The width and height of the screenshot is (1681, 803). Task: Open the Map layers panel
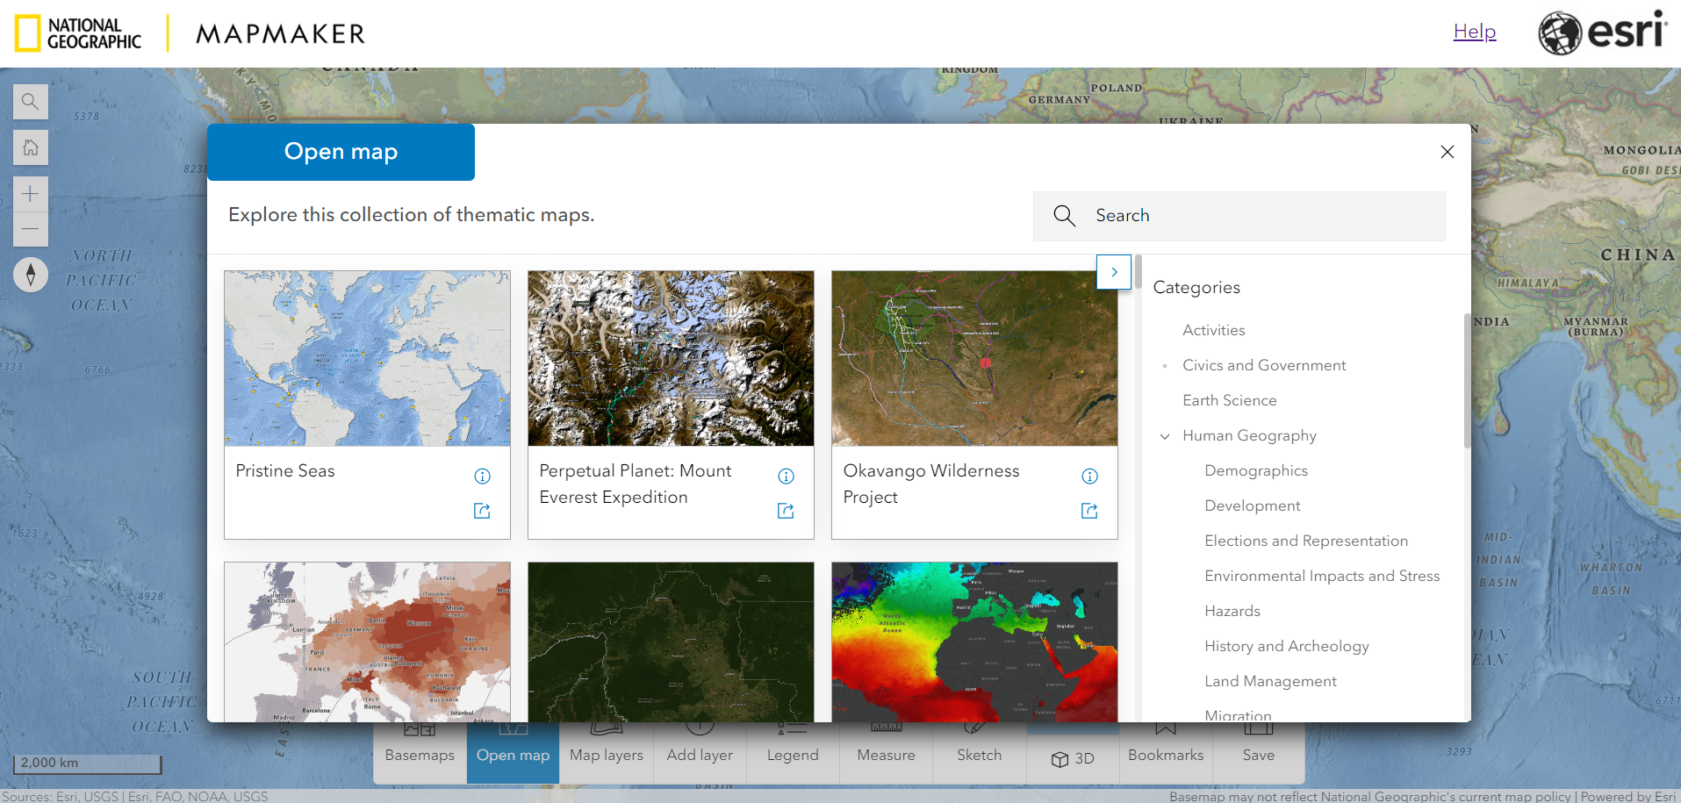pos(605,755)
